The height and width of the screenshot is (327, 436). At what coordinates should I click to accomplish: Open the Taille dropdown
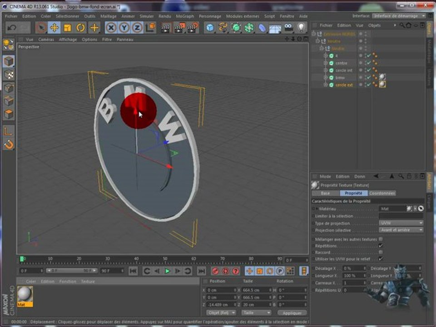[x=256, y=313]
